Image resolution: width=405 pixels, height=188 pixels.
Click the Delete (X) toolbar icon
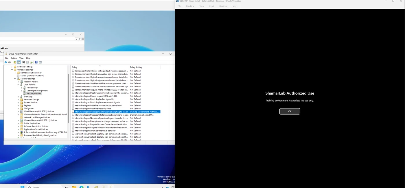[24, 62]
